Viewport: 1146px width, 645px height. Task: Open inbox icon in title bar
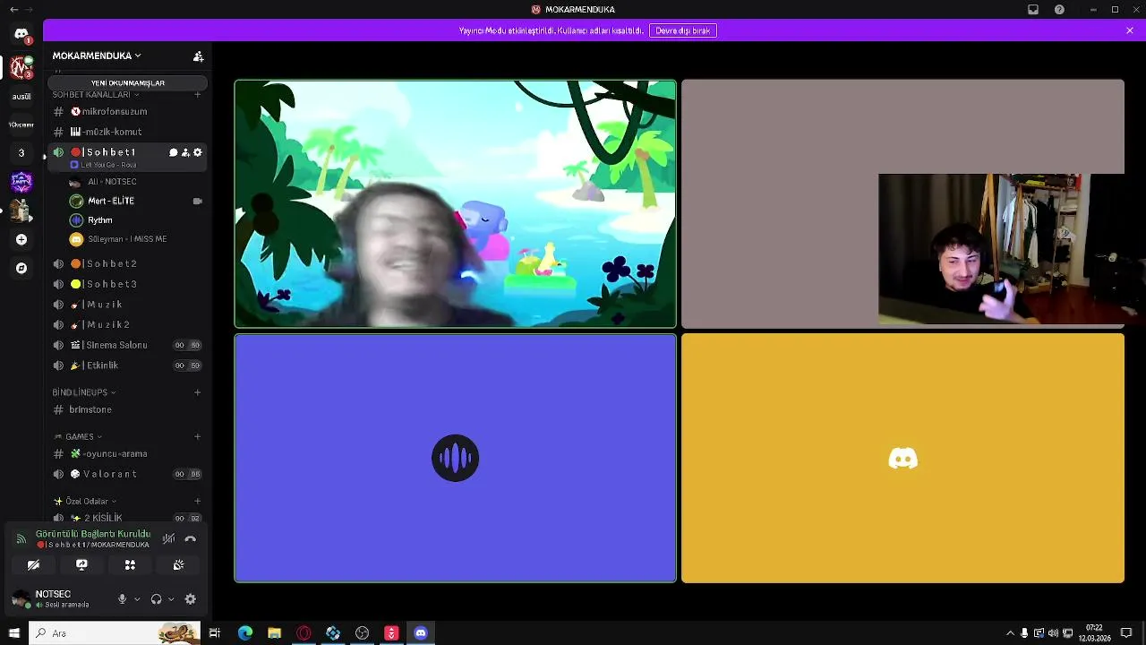tap(1033, 10)
